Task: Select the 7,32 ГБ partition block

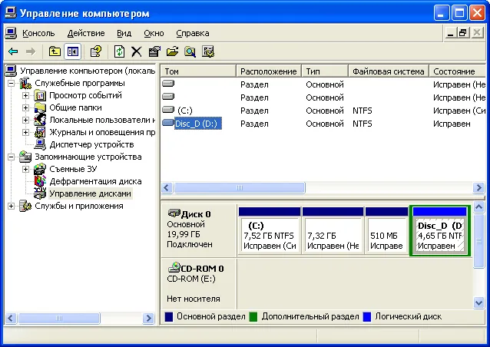Action: point(333,231)
